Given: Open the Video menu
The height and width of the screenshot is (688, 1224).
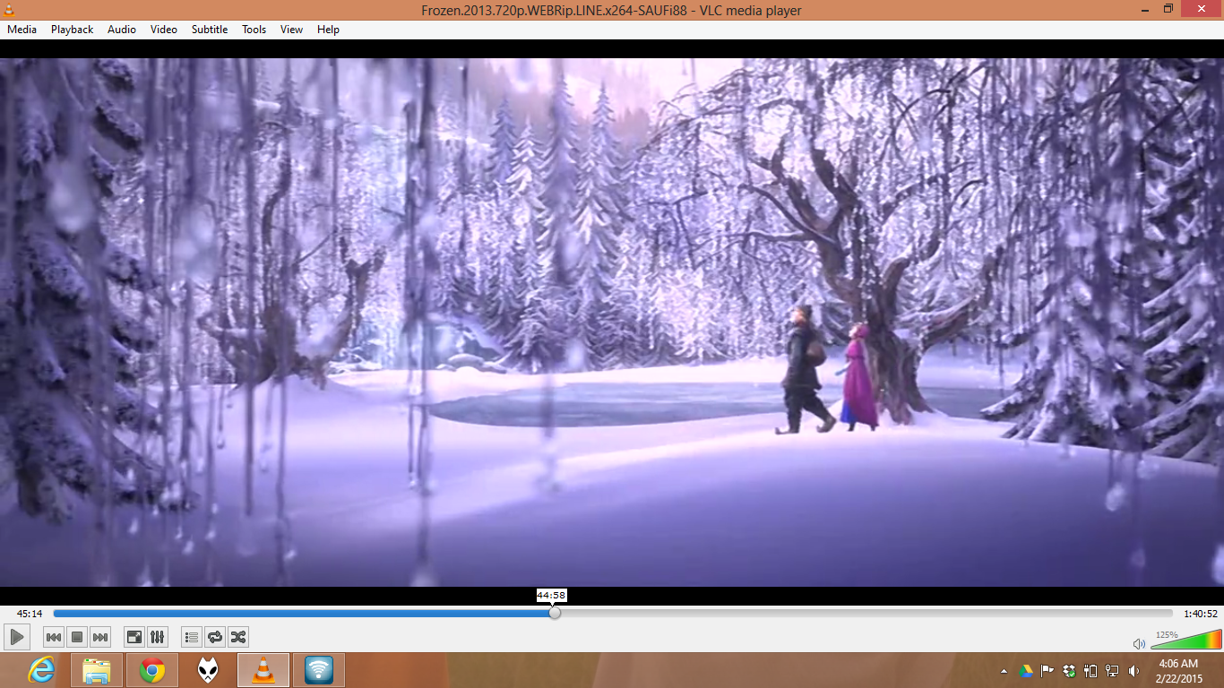Looking at the screenshot, I should (x=164, y=30).
